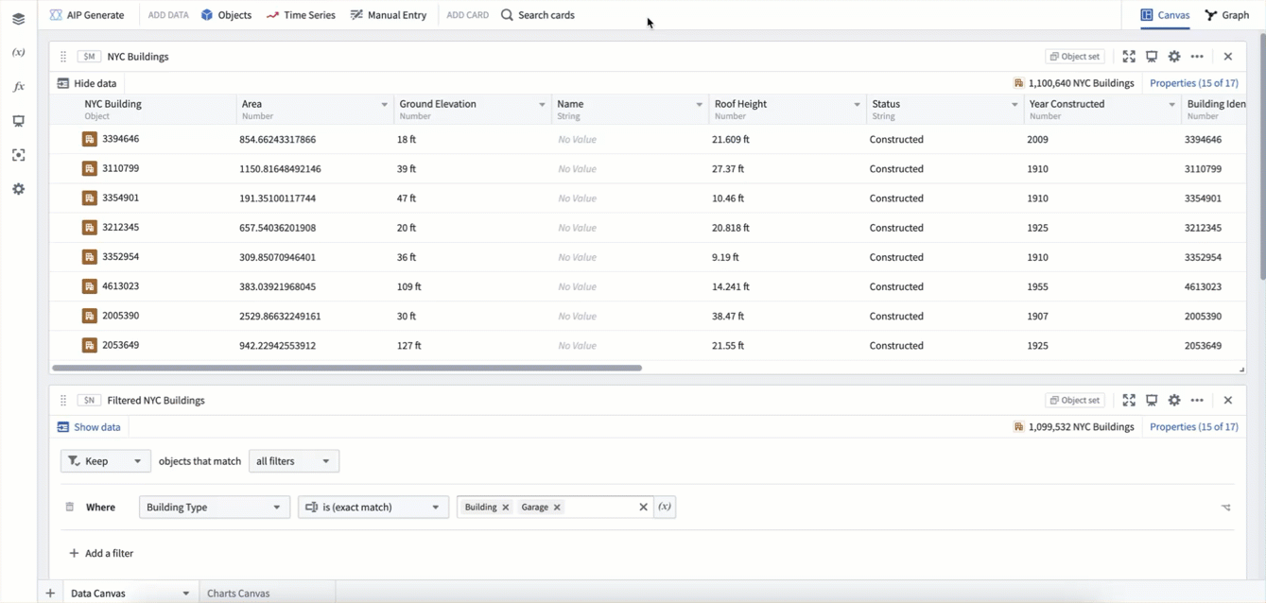The height and width of the screenshot is (603, 1266).
Task: Click Add a filter
Action: [101, 554]
